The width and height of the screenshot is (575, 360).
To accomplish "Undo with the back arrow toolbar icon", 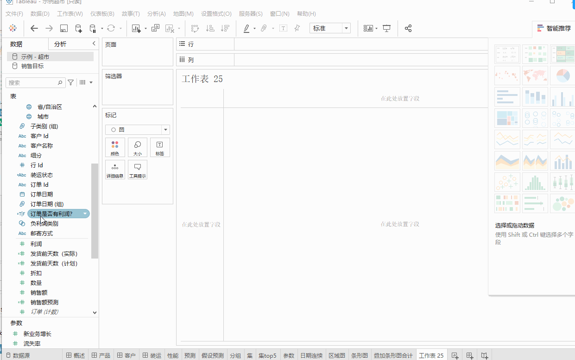I will pyautogui.click(x=34, y=28).
